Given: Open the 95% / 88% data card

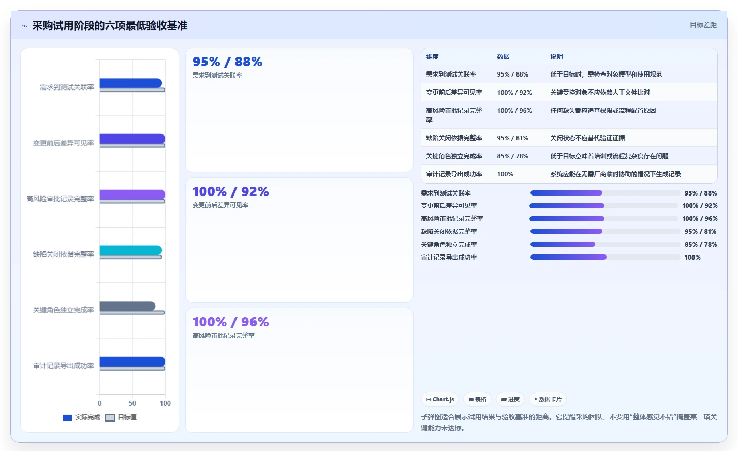Looking at the screenshot, I should (299, 110).
